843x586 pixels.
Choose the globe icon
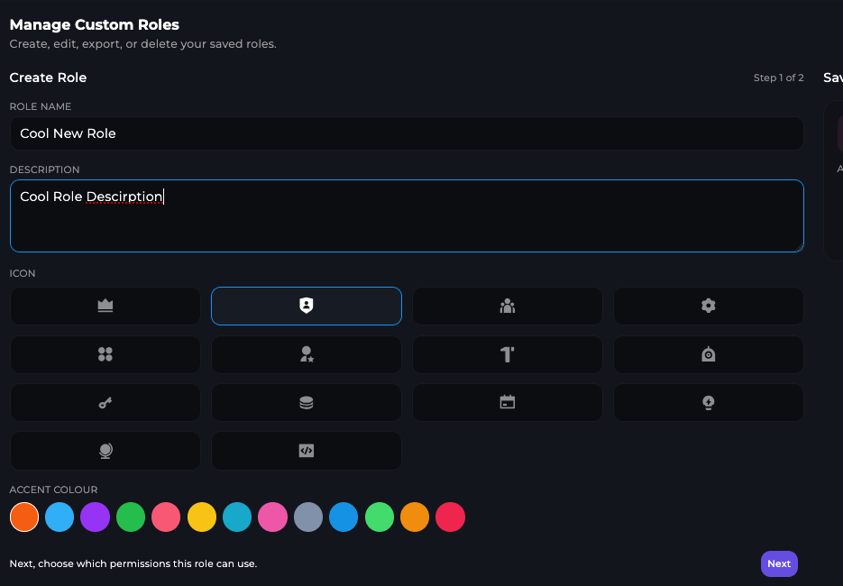tap(105, 451)
